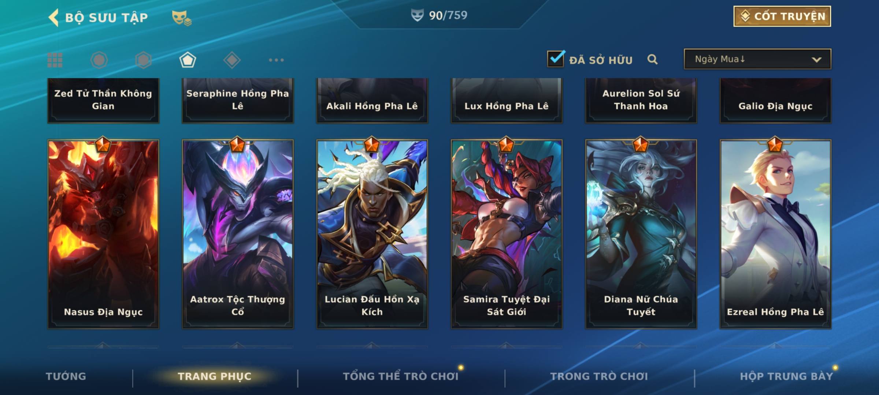Switch to the Tổng Thể Trò Chơi tab
The height and width of the screenshot is (395, 879).
tap(401, 376)
